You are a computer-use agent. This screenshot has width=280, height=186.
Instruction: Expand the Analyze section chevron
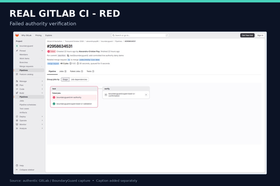point(42,129)
